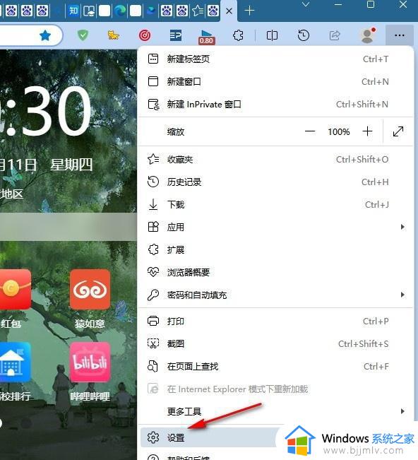This screenshot has height=460, width=418.
Task: Open the Settings and more ellipsis menu
Action: point(399,35)
